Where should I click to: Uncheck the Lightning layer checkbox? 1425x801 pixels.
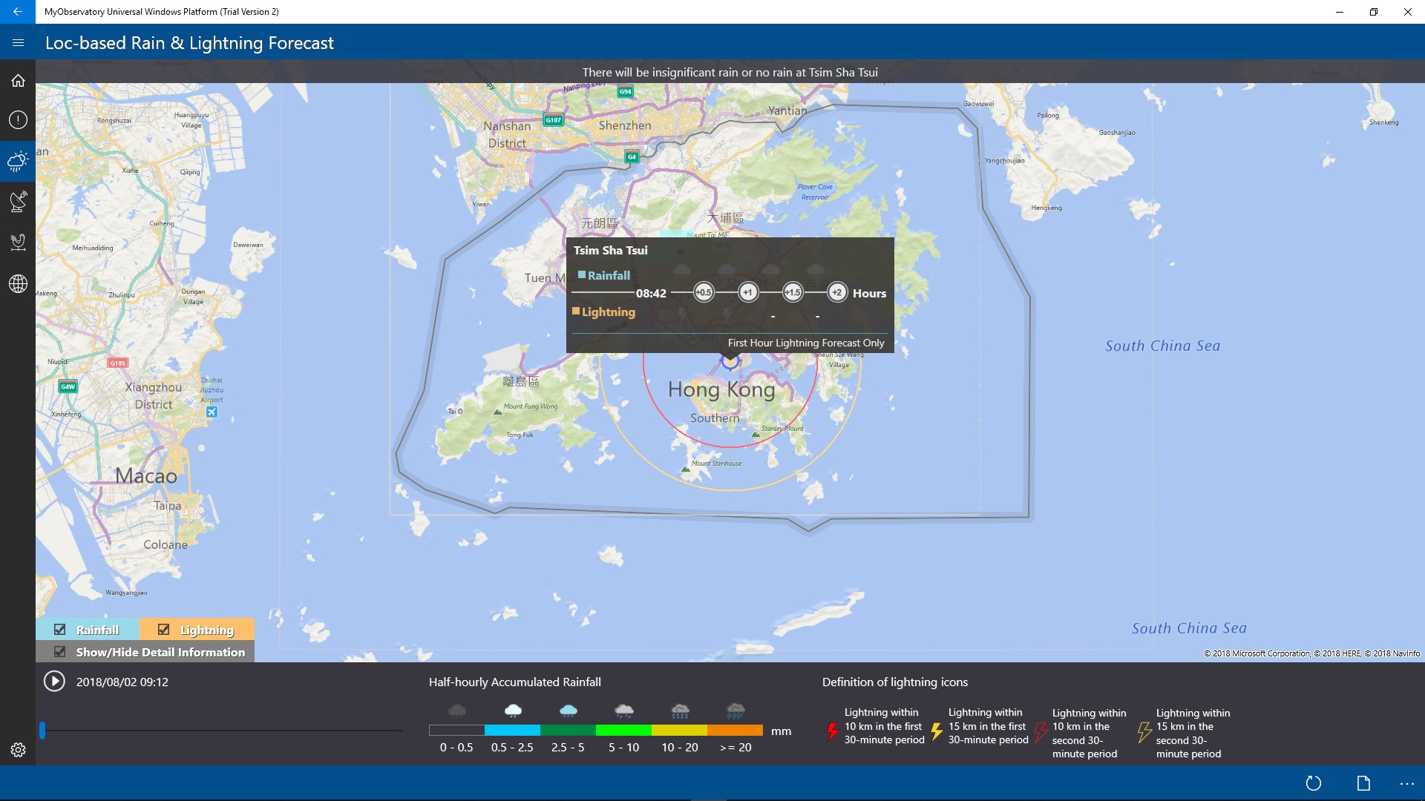(x=164, y=630)
